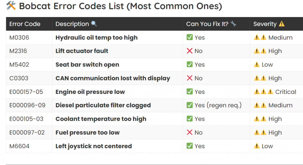The width and height of the screenshot is (303, 165).
Task: Click the Yes (regen req.) cell text
Action: (218, 105)
